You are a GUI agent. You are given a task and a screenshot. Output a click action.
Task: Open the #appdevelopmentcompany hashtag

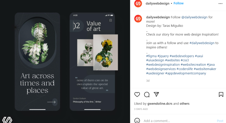click(x=186, y=73)
